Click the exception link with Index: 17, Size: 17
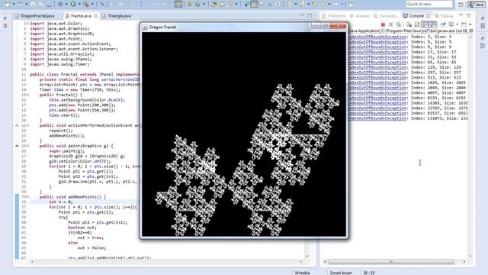Viewport: 488px width, 275px height. click(x=377, y=52)
